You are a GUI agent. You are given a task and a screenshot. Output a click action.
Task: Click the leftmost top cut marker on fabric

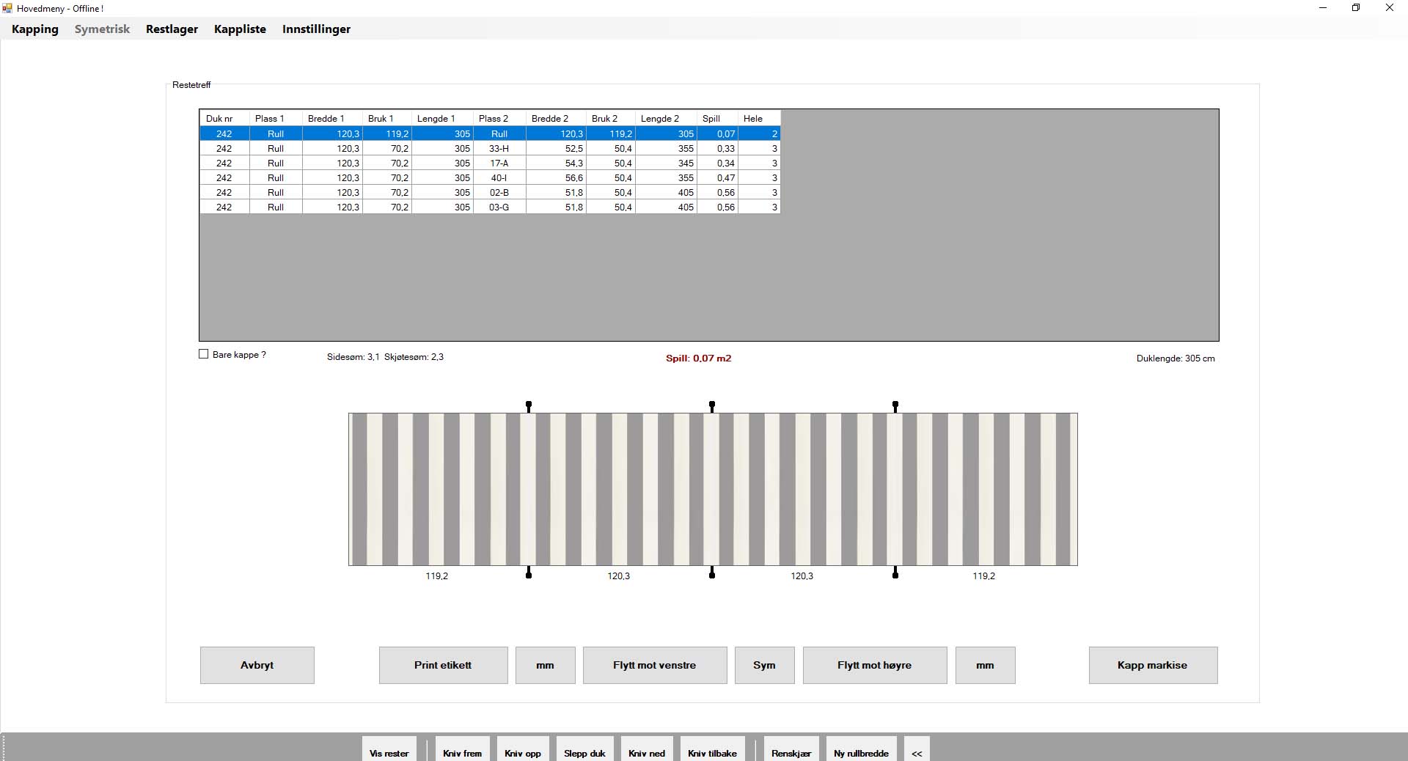[529, 405]
